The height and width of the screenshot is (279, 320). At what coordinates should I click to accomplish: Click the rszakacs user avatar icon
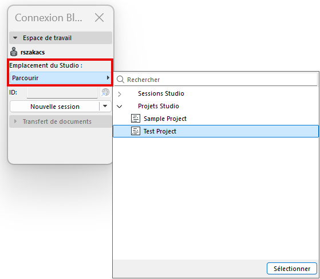[x=14, y=52]
